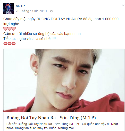Click the line starting Cảm ơn rất nhiều

point(45,34)
